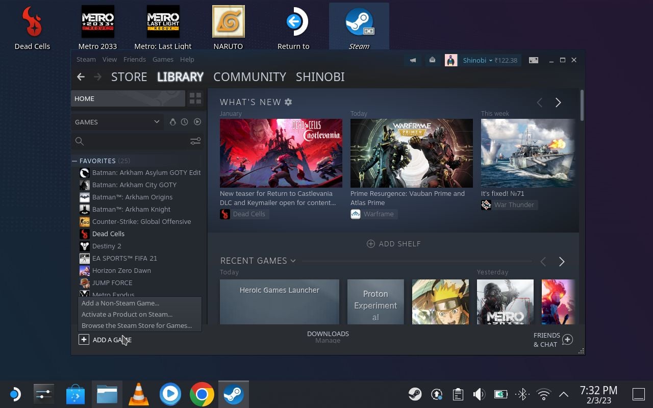The image size is (653, 408).
Task: Open the Friends menu in Steam
Action: click(135, 59)
